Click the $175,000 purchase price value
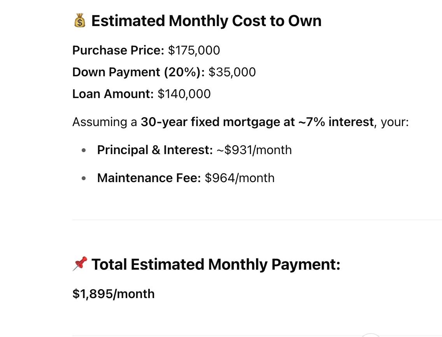Viewport: 442px width, 337px height. 194,50
